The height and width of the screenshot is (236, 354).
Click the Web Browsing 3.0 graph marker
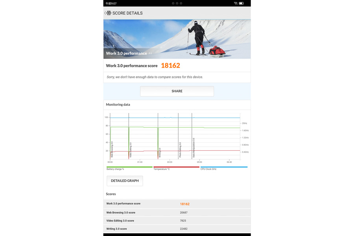(x=112, y=149)
